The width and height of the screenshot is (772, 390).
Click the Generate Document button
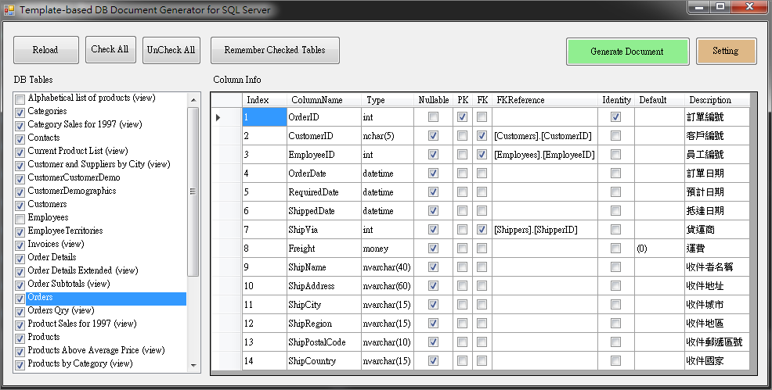(627, 51)
